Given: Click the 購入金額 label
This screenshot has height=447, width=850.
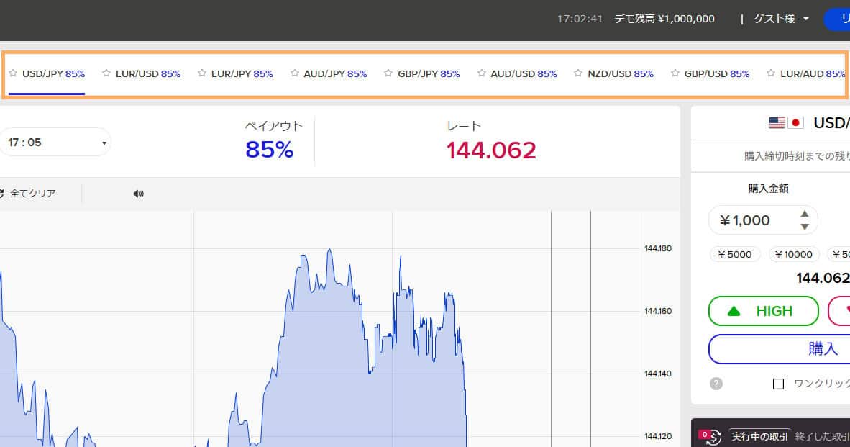Looking at the screenshot, I should coord(768,189).
